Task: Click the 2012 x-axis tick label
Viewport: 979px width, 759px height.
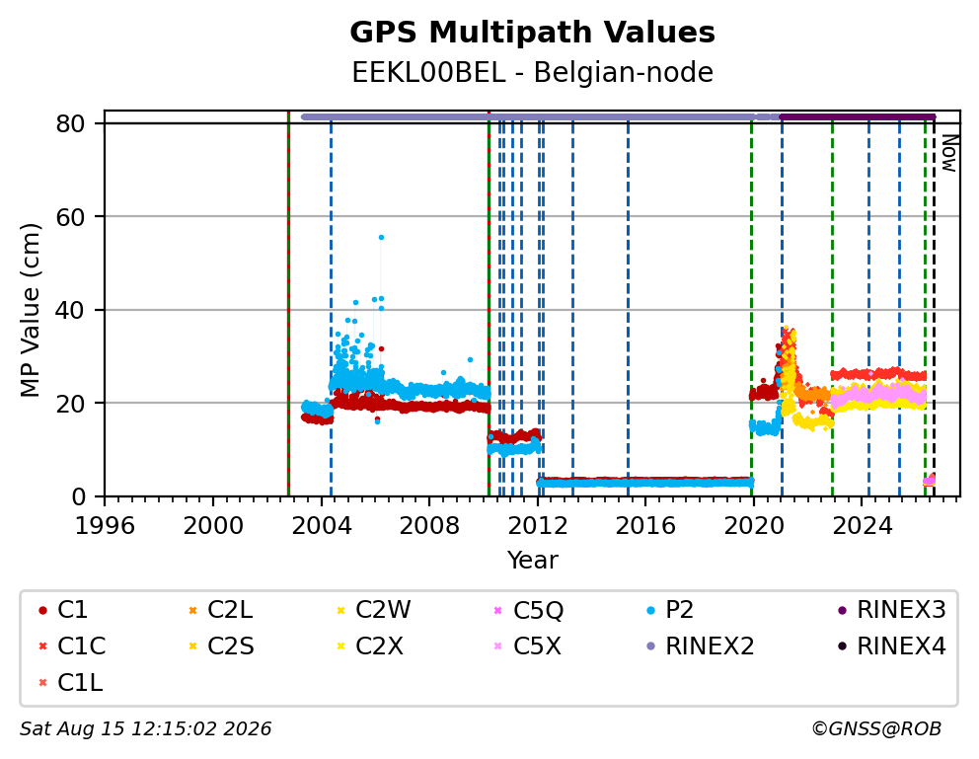Action: pyautogui.click(x=538, y=526)
